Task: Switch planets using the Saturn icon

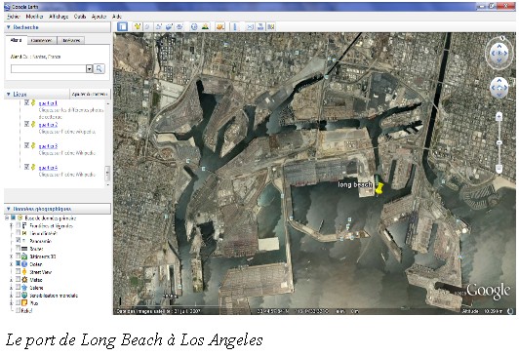Action: click(x=220, y=26)
